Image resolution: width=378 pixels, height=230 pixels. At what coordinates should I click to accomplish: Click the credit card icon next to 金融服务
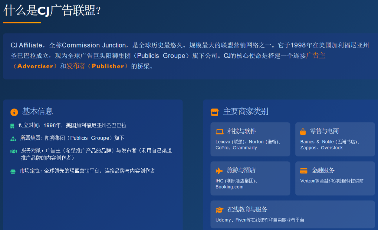tap(303, 170)
